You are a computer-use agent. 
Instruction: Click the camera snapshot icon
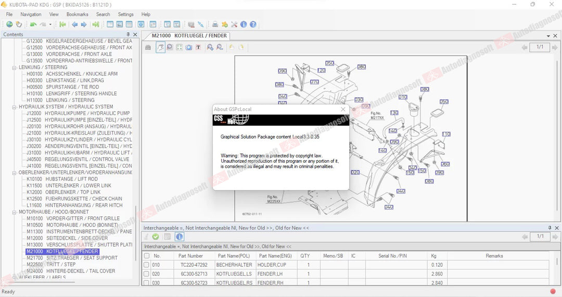click(x=188, y=47)
